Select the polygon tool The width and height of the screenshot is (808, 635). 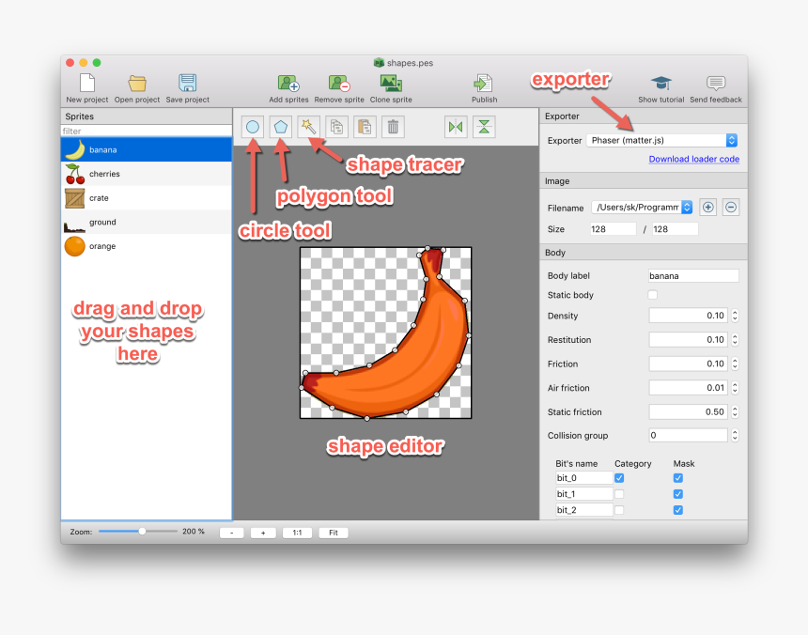pyautogui.click(x=280, y=127)
